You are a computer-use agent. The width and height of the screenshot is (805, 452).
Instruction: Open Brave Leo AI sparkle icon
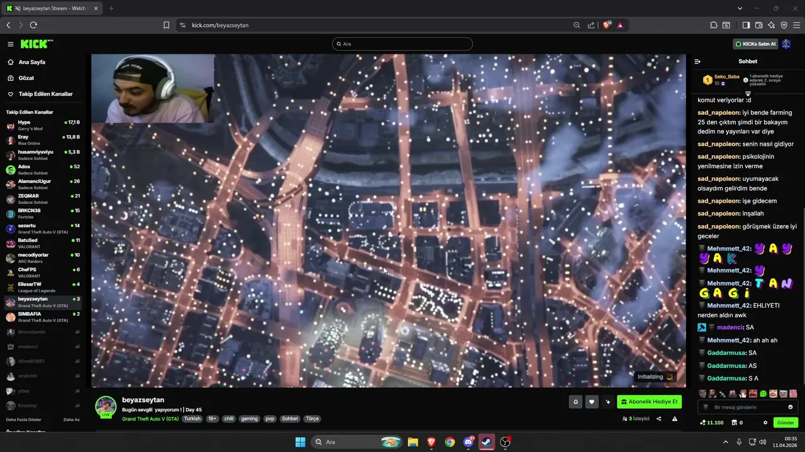click(771, 25)
